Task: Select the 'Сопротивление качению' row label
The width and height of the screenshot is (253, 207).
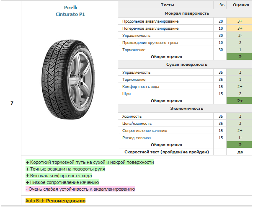Action: tap(145, 130)
